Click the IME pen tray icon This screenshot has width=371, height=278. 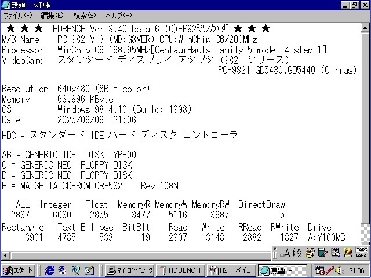pos(330,270)
